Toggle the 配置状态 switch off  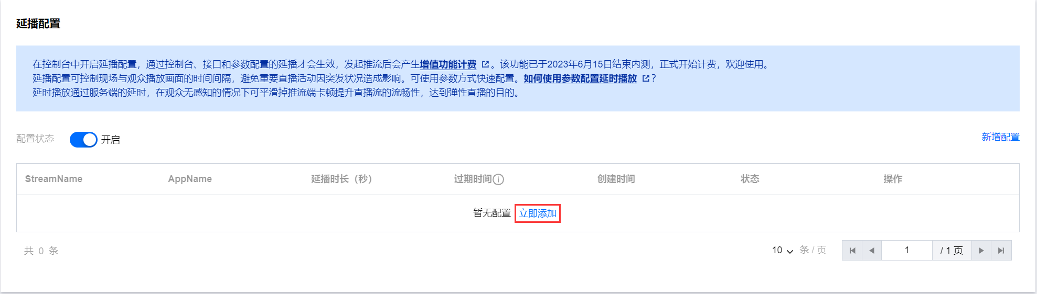(83, 140)
